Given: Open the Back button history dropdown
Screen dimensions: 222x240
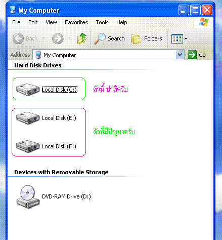Looking at the screenshot, I should pyautogui.click(x=43, y=38).
